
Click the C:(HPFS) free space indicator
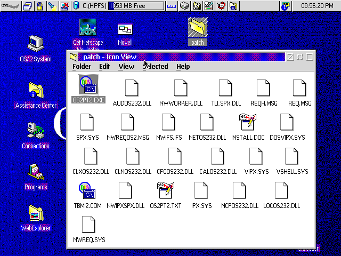click(136, 6)
